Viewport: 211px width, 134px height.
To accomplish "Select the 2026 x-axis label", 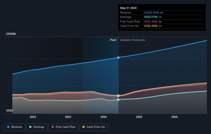I will 175,117.
